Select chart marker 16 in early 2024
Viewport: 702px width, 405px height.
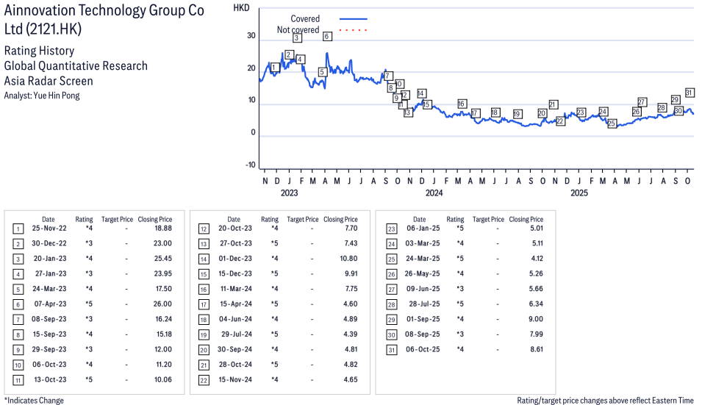click(462, 104)
